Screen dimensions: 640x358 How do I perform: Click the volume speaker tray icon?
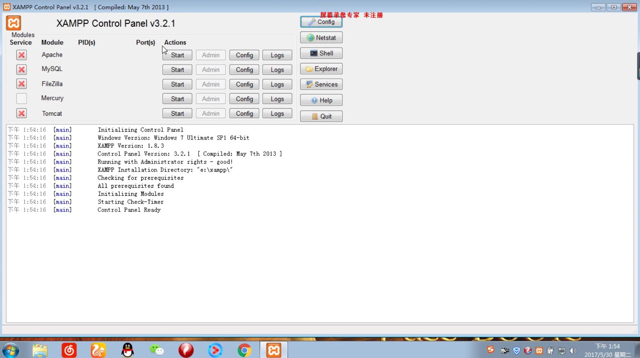[573, 351]
